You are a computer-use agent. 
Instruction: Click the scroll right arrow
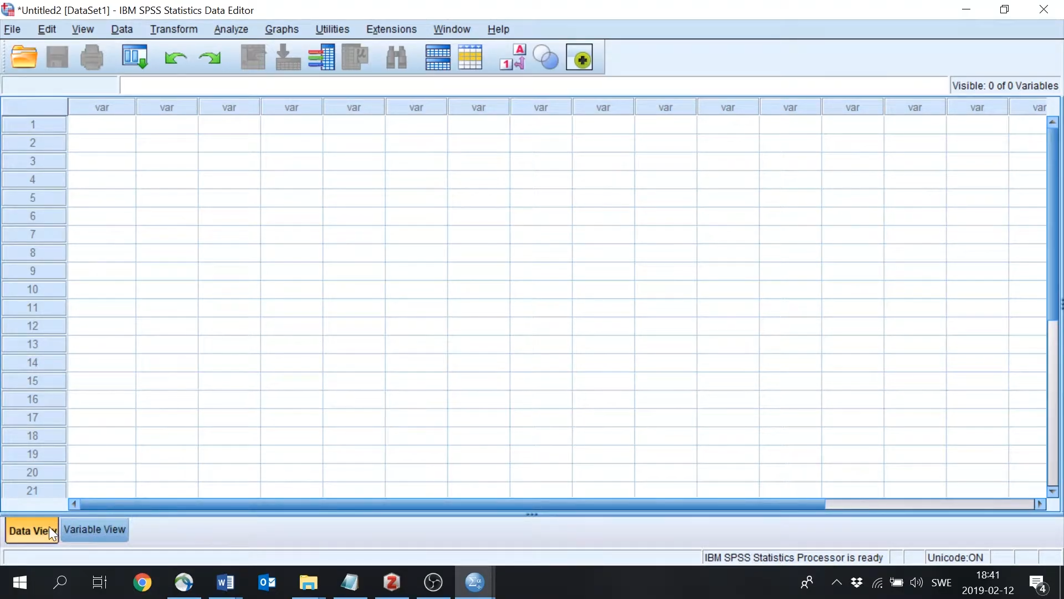click(1040, 504)
